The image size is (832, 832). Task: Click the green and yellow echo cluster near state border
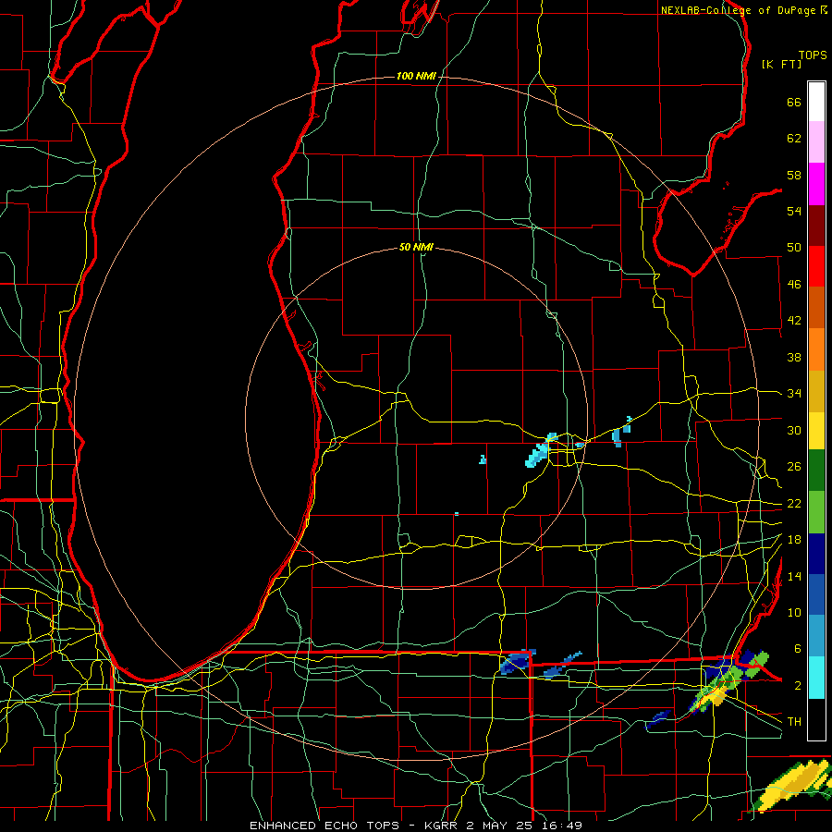click(728, 682)
